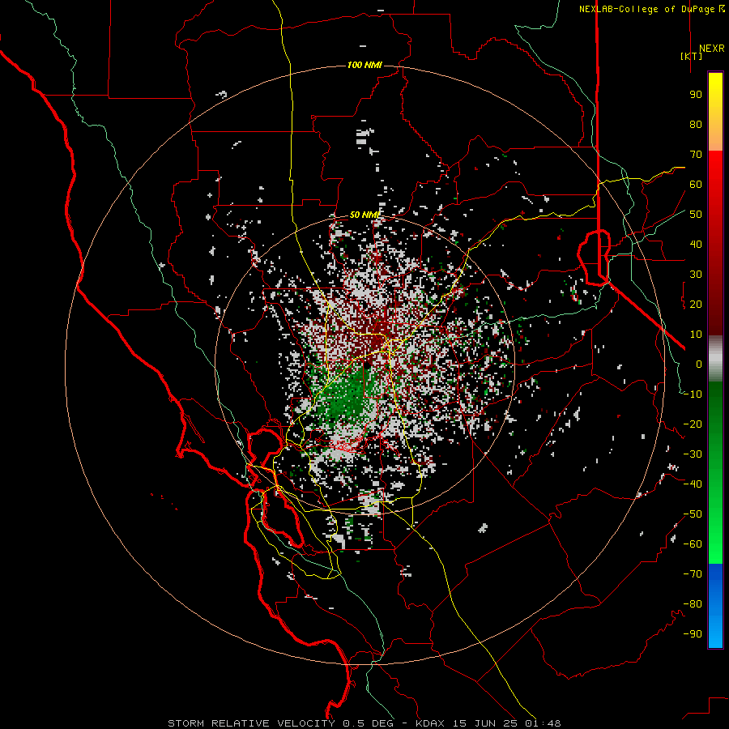Click the positive 70 knot scale label
Viewport: 729px width, 729px height.
point(696,155)
